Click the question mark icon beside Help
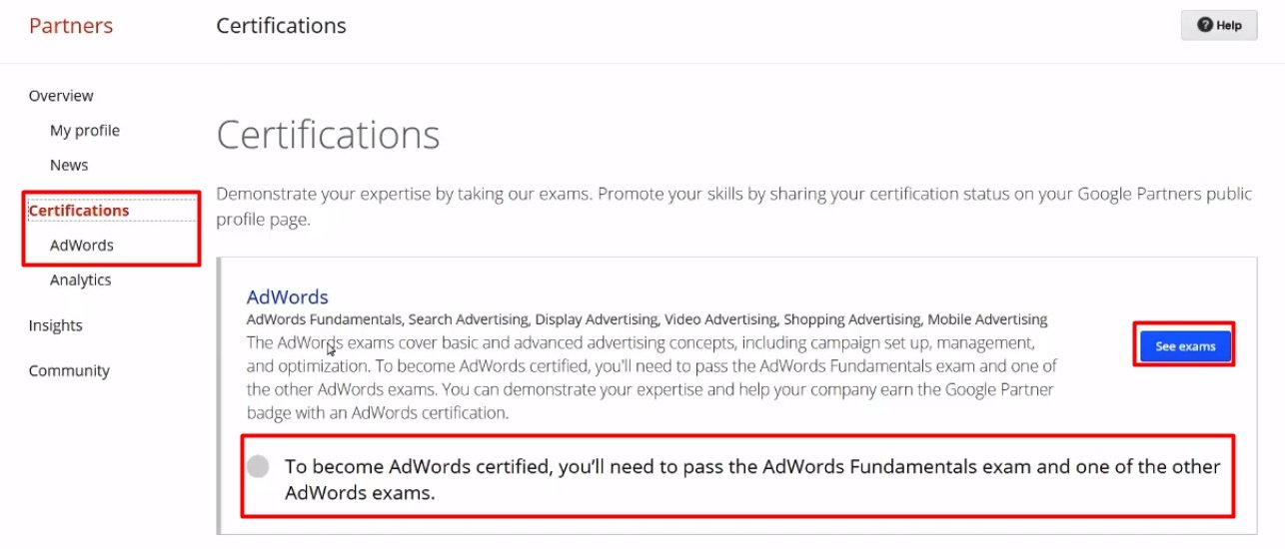1285x549 pixels. 1205,25
